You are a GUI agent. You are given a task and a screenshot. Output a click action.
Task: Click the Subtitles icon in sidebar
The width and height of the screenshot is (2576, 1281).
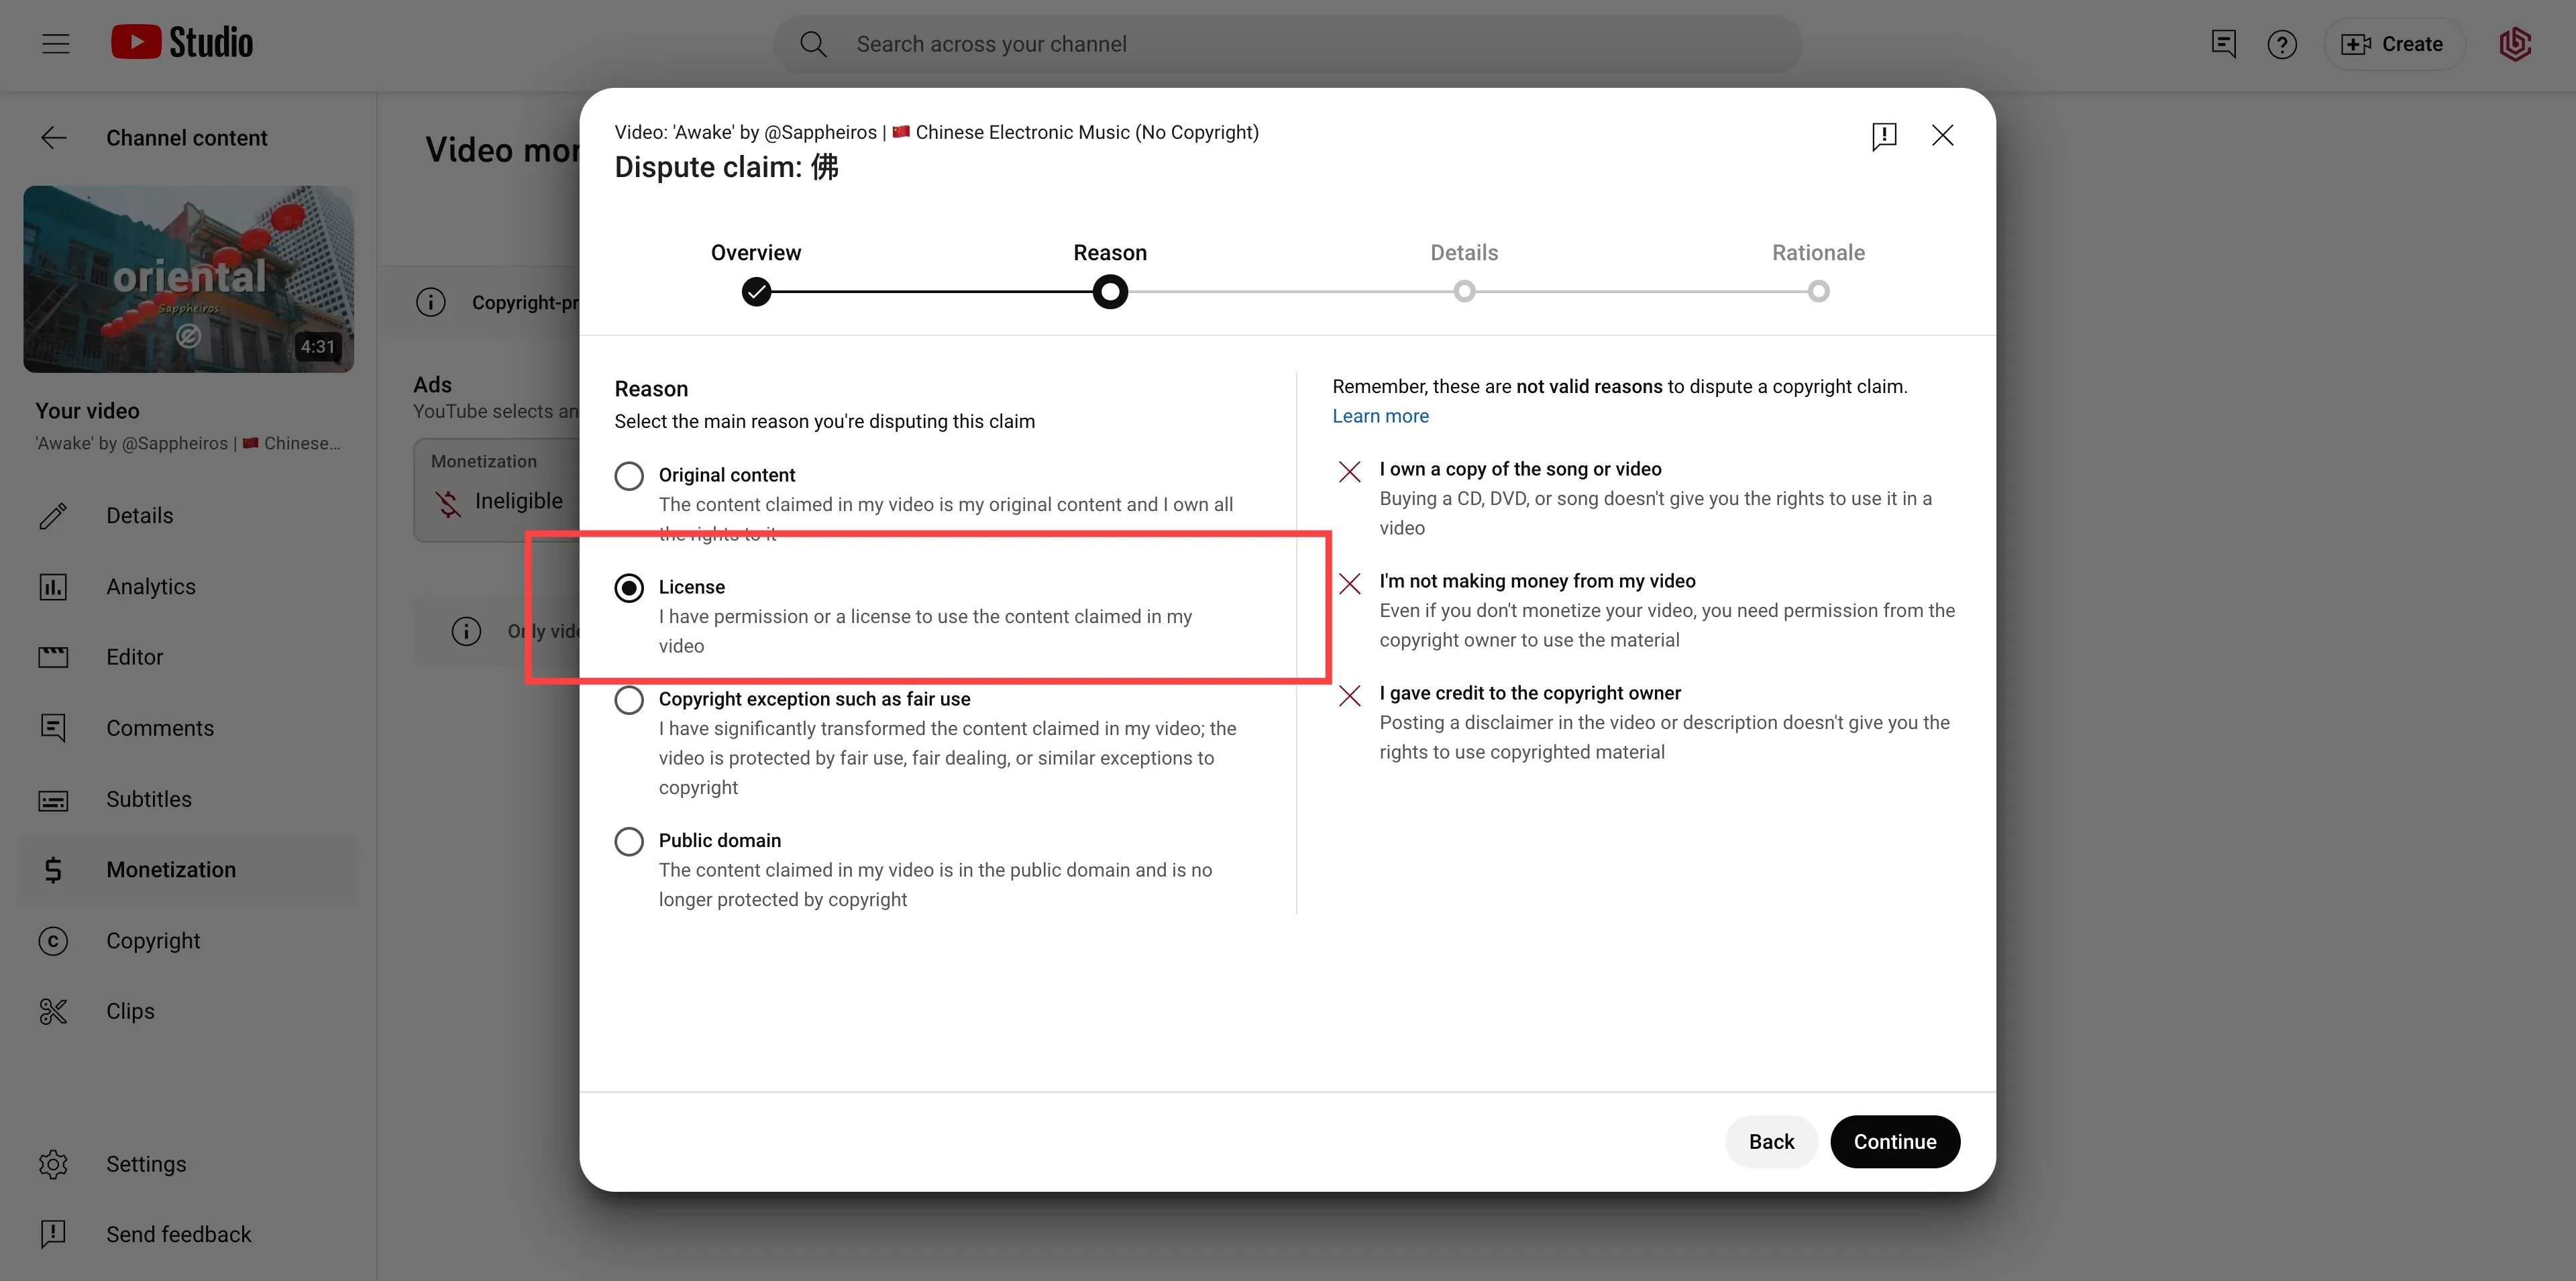point(53,800)
